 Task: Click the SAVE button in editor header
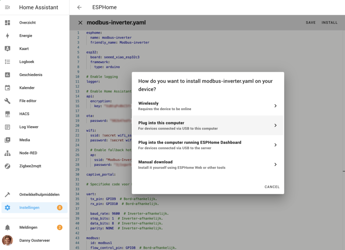pyautogui.click(x=311, y=23)
